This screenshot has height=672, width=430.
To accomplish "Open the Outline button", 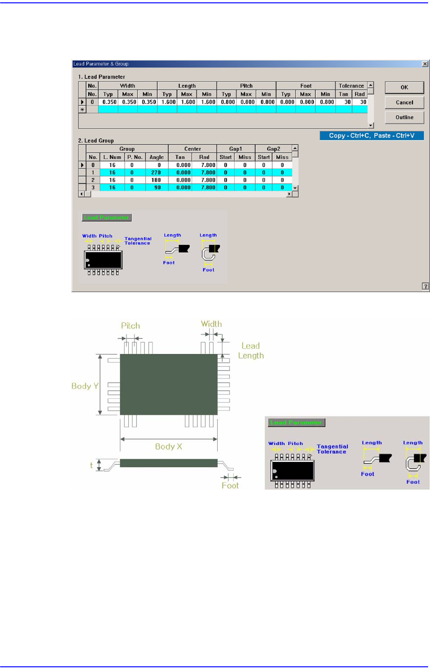I will pyautogui.click(x=404, y=118).
